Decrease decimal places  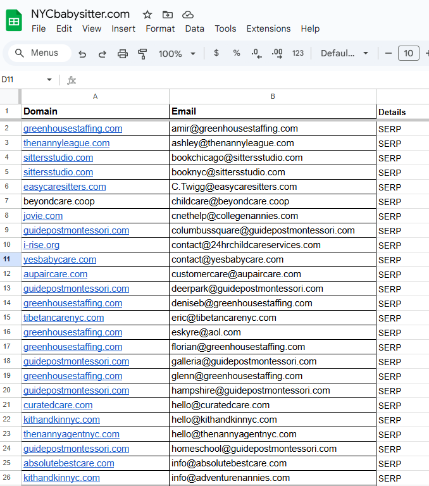click(256, 54)
